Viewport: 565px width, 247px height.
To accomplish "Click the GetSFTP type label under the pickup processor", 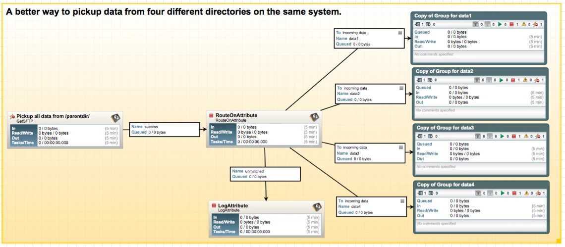I will tap(25, 121).
